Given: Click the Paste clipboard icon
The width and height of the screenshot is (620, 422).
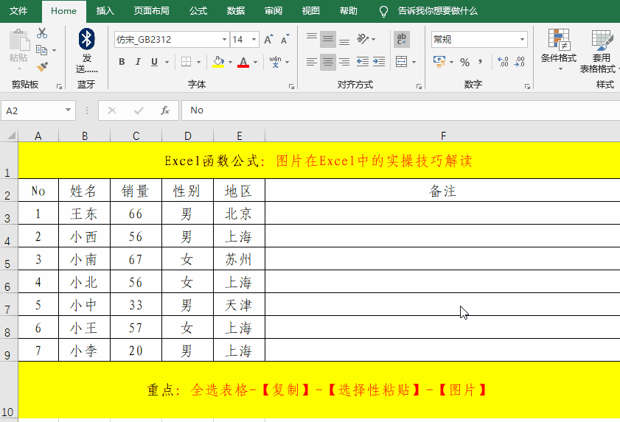Looking at the screenshot, I should (x=18, y=41).
